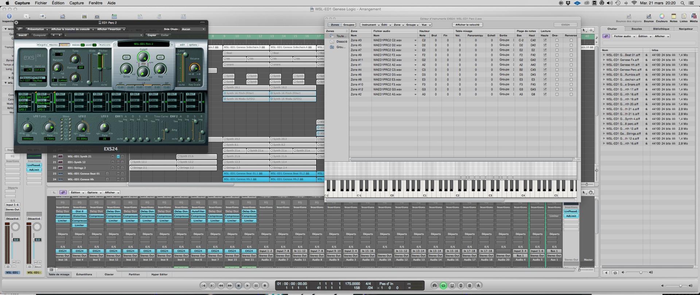Click the Groupes button in EXS24 editor
The image size is (700, 295).
click(x=349, y=25)
